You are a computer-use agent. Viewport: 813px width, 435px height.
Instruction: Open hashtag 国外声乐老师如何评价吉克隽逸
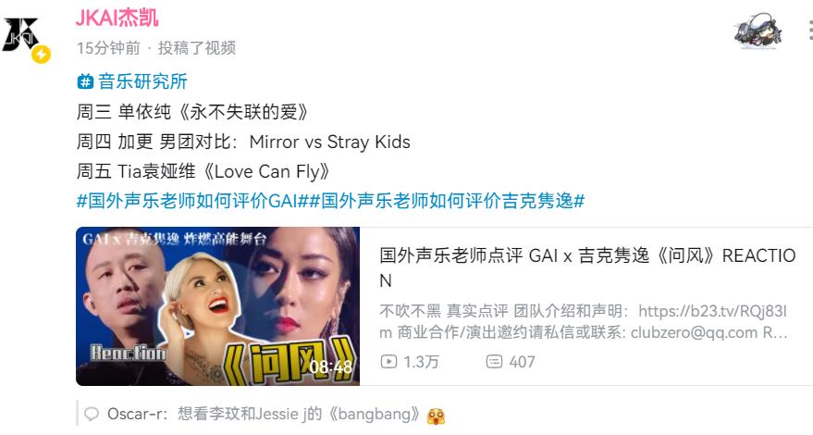point(447,200)
